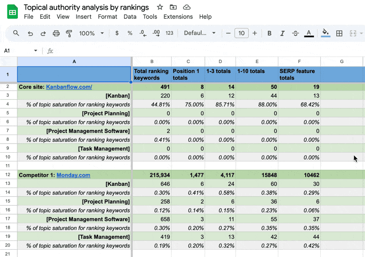Click the undo arrow icon
The height and width of the screenshot is (257, 365).
point(30,33)
